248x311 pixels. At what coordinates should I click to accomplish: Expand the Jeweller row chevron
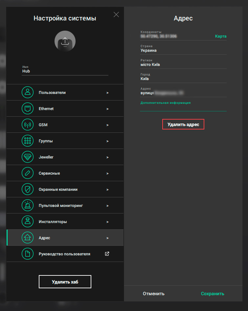(x=107, y=157)
